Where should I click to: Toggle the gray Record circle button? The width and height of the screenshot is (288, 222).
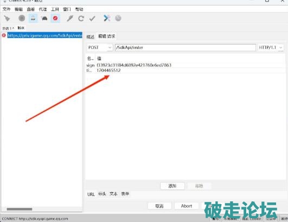click(x=22, y=18)
